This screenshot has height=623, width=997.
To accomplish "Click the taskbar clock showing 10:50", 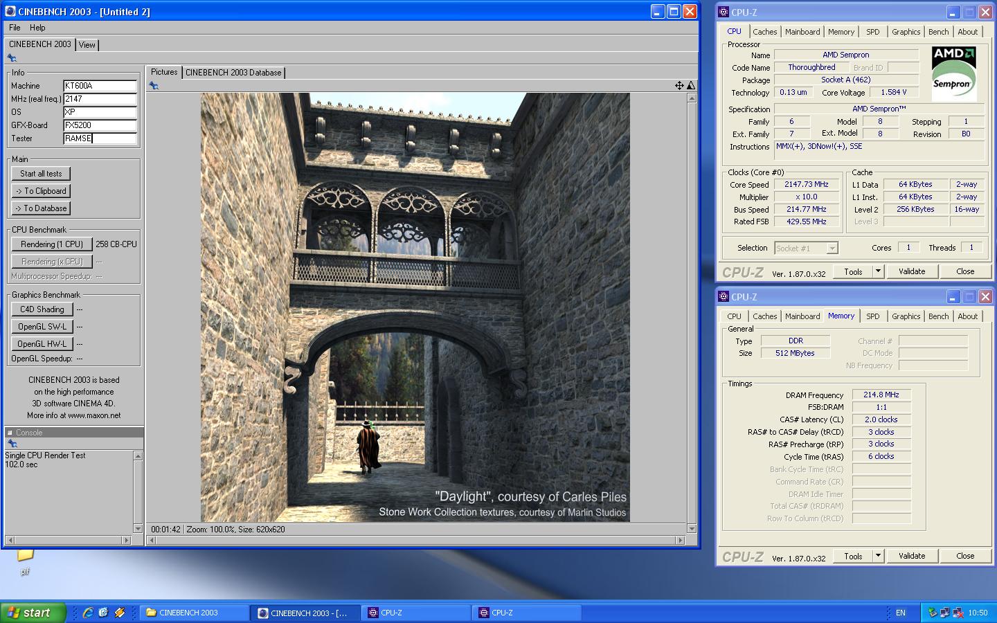I will [978, 613].
